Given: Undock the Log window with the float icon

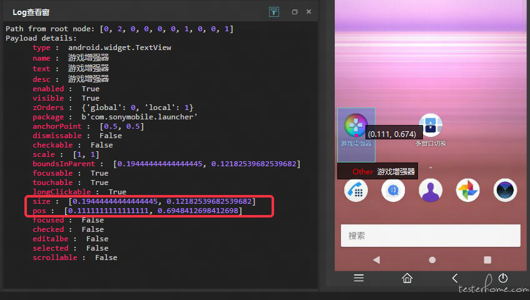Looking at the screenshot, I should pyautogui.click(x=295, y=12).
